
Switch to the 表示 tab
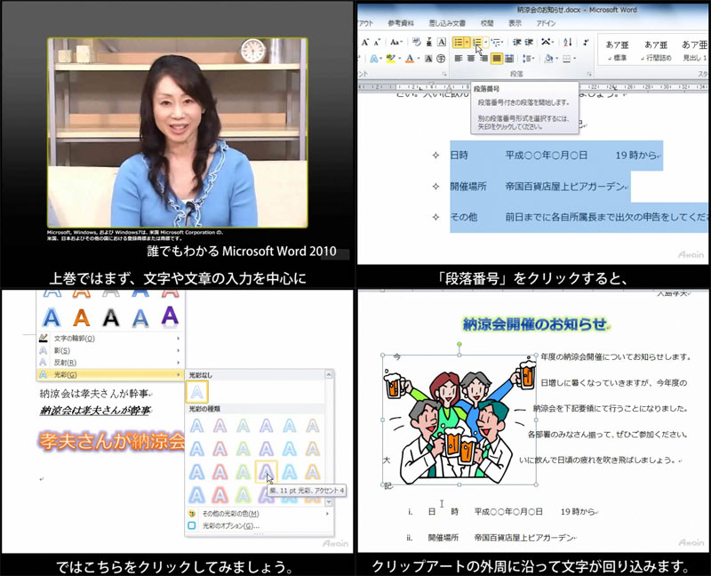(x=515, y=23)
